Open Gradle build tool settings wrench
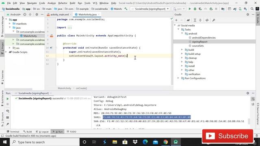The image size is (260, 146). 214,20
